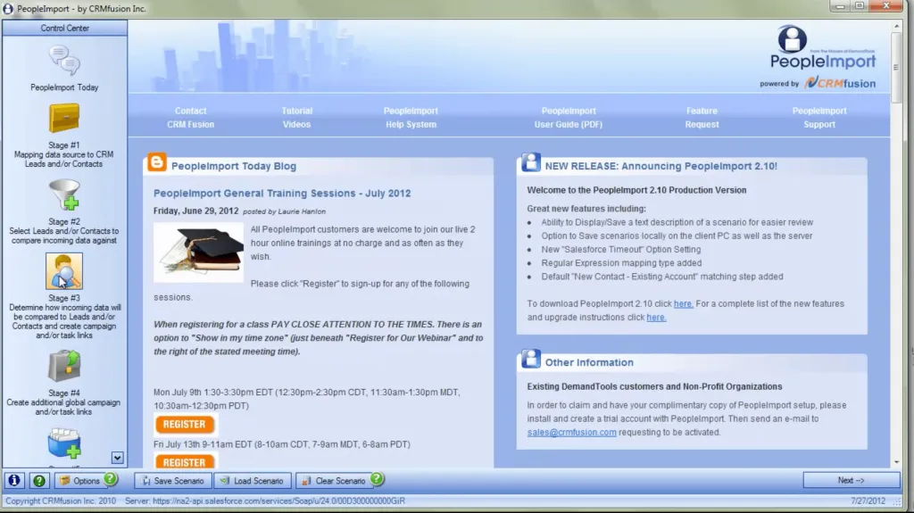Click the vertical scrollbar thumb
This screenshot has height=513, width=914.
(896, 67)
